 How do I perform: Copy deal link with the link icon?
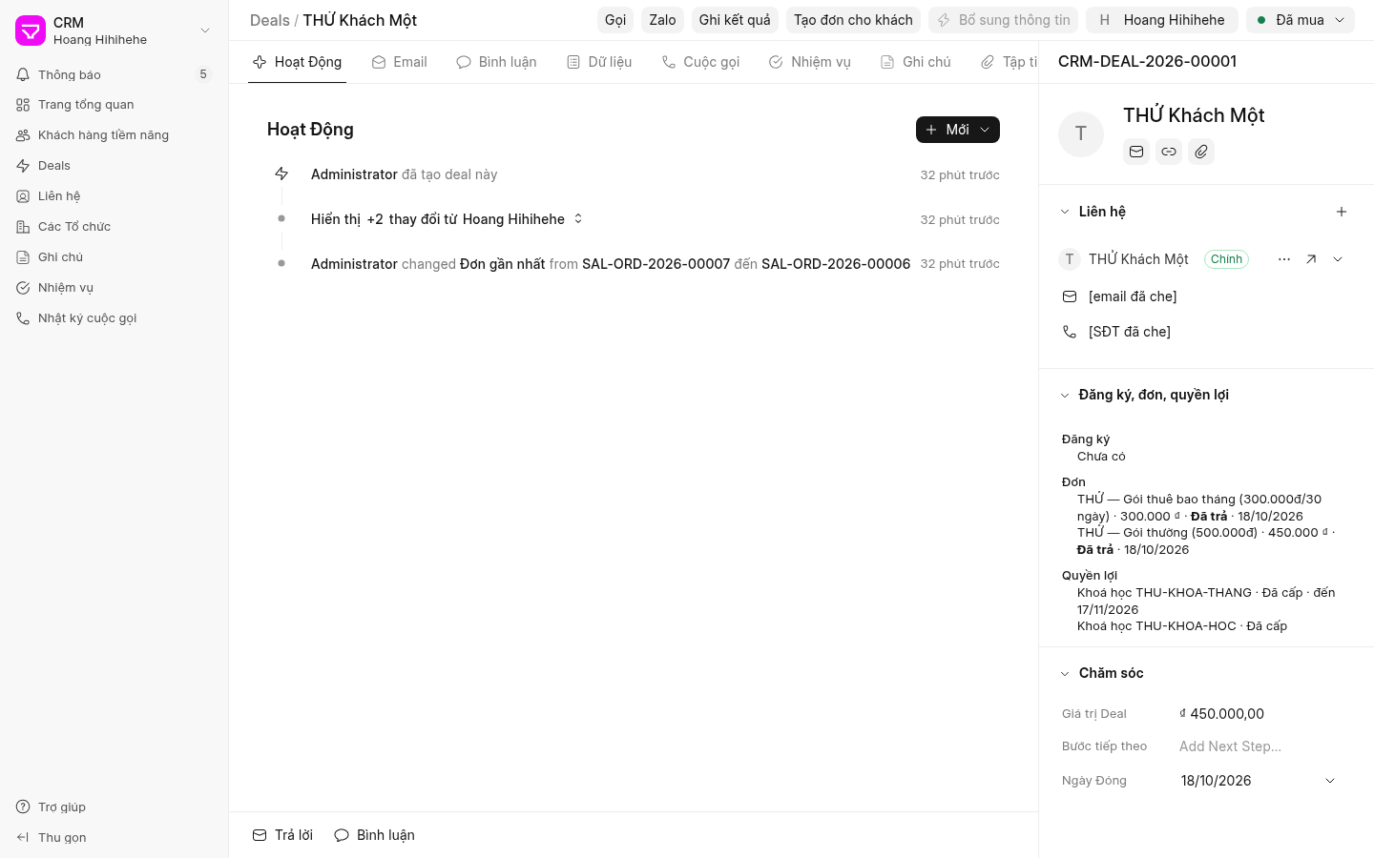coord(1169,152)
